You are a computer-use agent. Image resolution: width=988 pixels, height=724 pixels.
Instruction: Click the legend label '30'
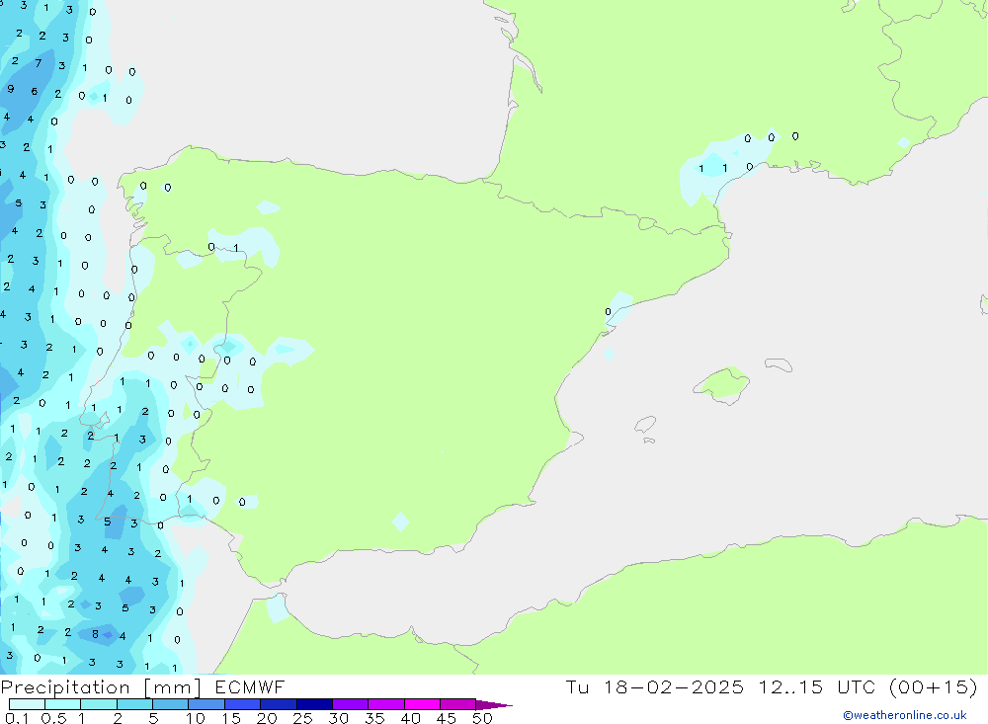[x=338, y=718]
